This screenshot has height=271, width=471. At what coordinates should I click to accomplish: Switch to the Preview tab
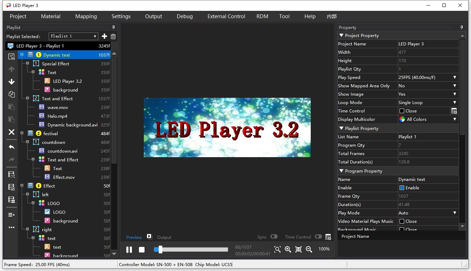click(x=134, y=237)
